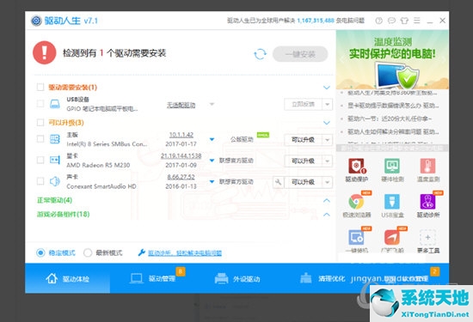Viewport: 473px width, 322px height.
Task: Tick the AMD Radeon R5 M230 checkbox
Action: pyautogui.click(x=40, y=160)
